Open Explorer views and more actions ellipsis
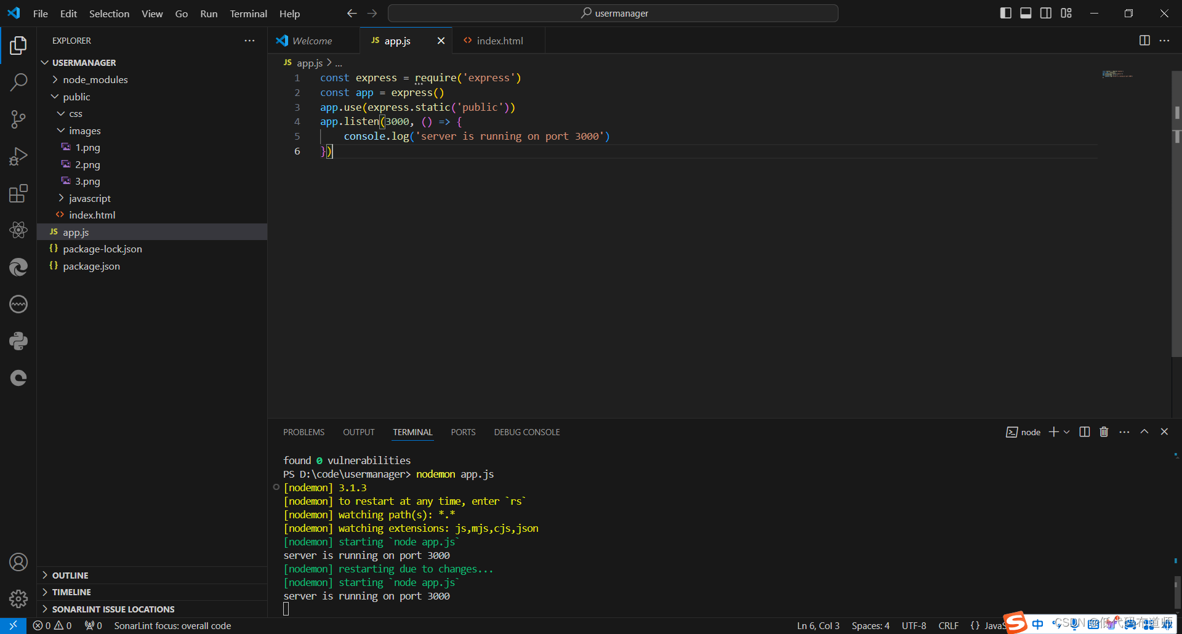1182x634 pixels. [x=249, y=41]
